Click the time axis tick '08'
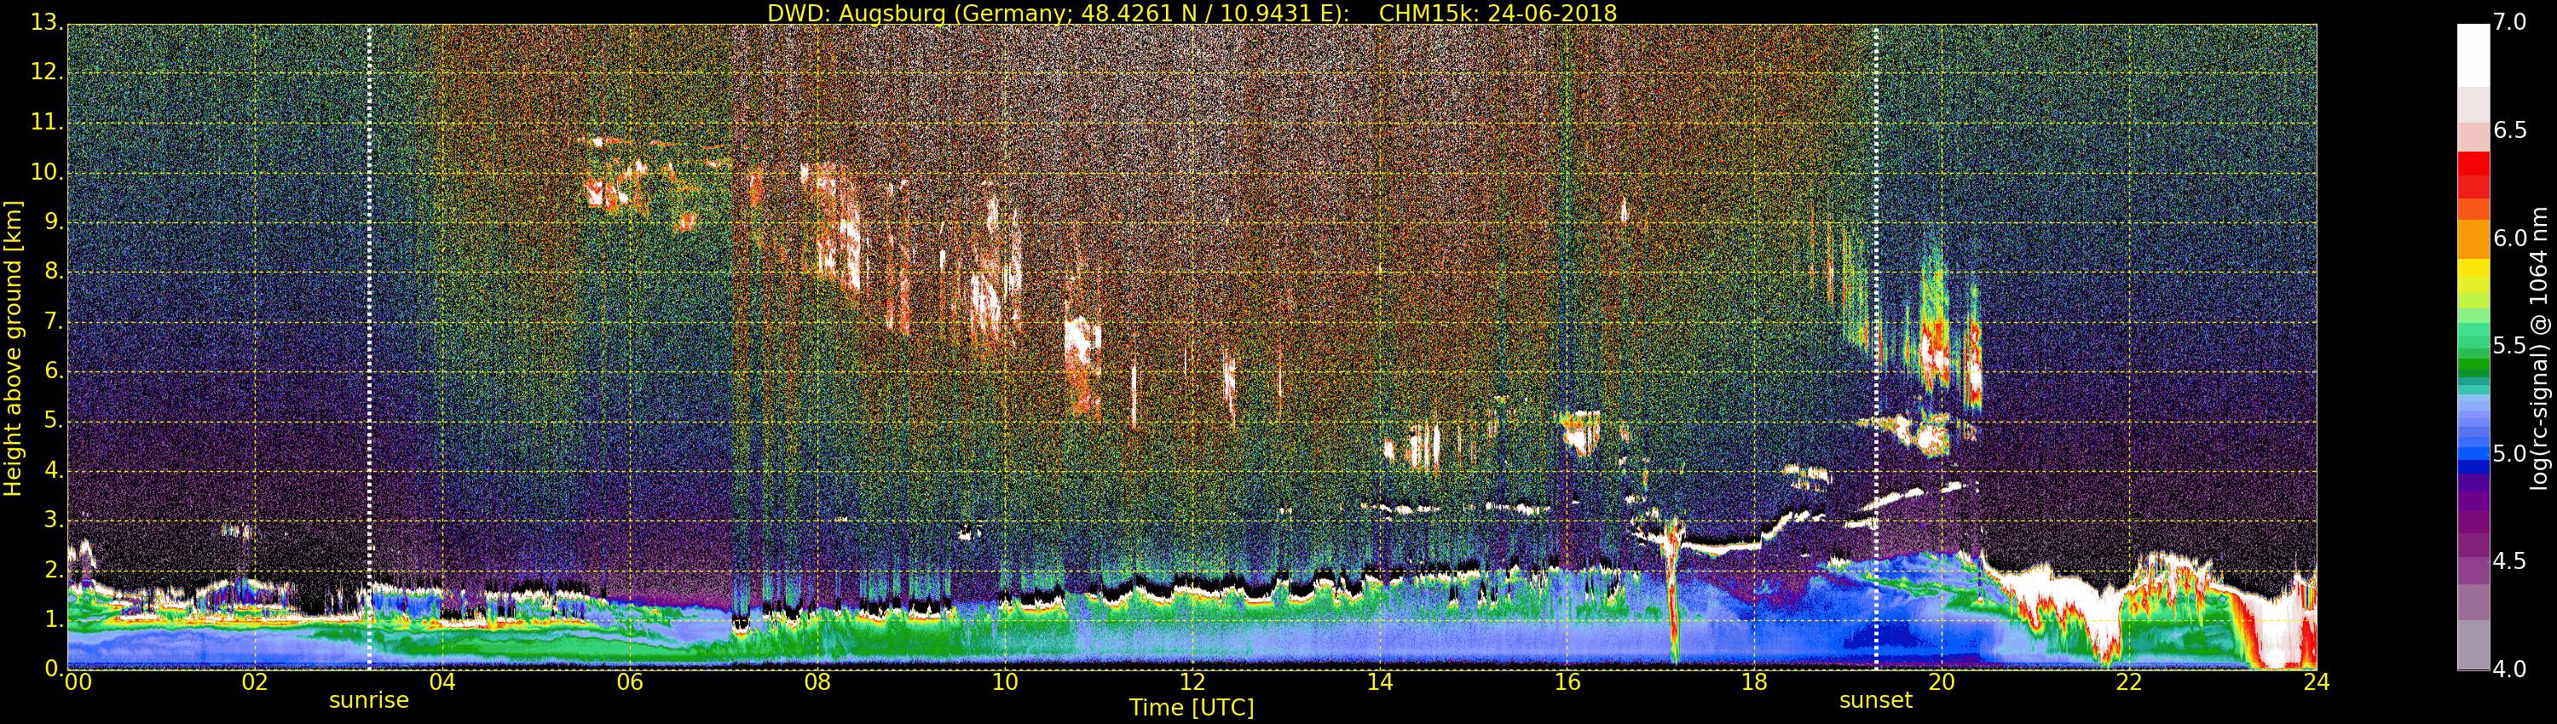The image size is (2557, 724). point(817,682)
